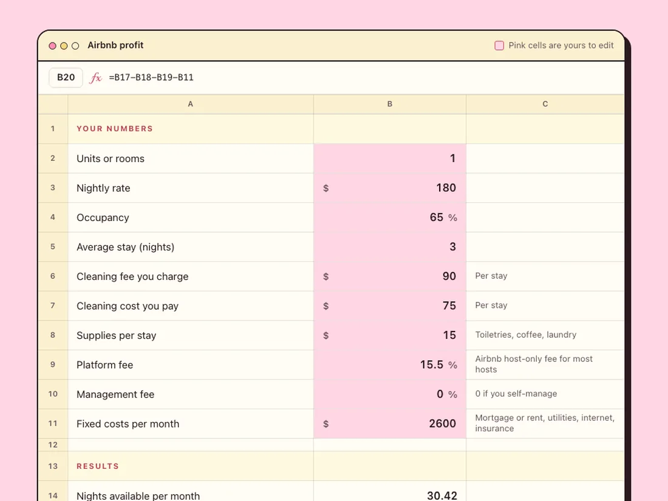Edit the Cleaning cost value 75
Image resolution: width=668 pixels, height=501 pixels.
tap(390, 306)
